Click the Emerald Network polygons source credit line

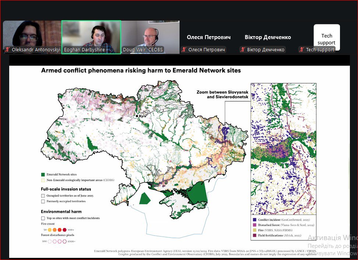[205, 251]
